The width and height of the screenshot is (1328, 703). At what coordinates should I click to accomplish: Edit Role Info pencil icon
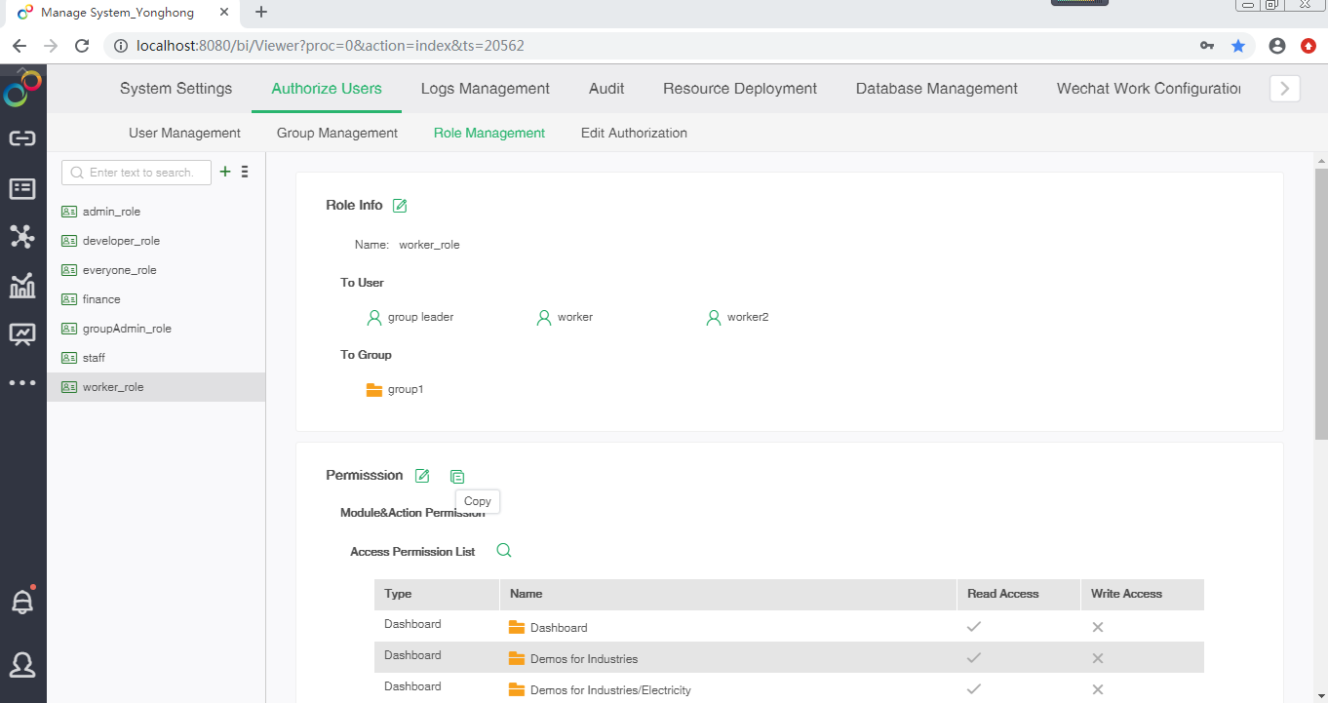pyautogui.click(x=400, y=205)
